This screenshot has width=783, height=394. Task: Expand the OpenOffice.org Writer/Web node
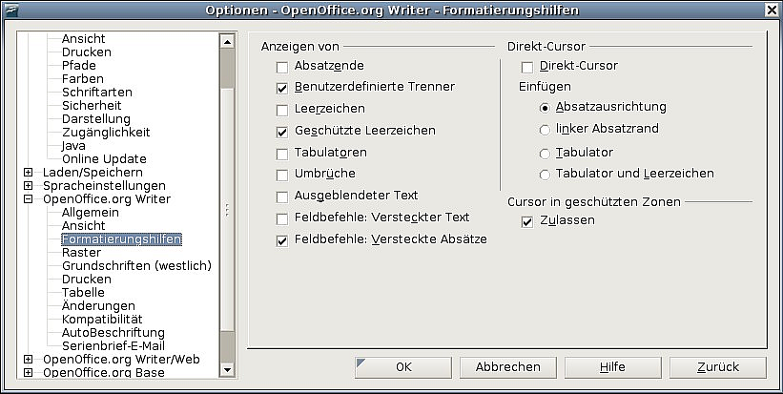[29, 360]
